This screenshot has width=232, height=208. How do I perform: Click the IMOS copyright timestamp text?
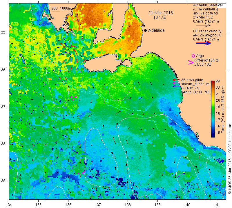pos(230,159)
